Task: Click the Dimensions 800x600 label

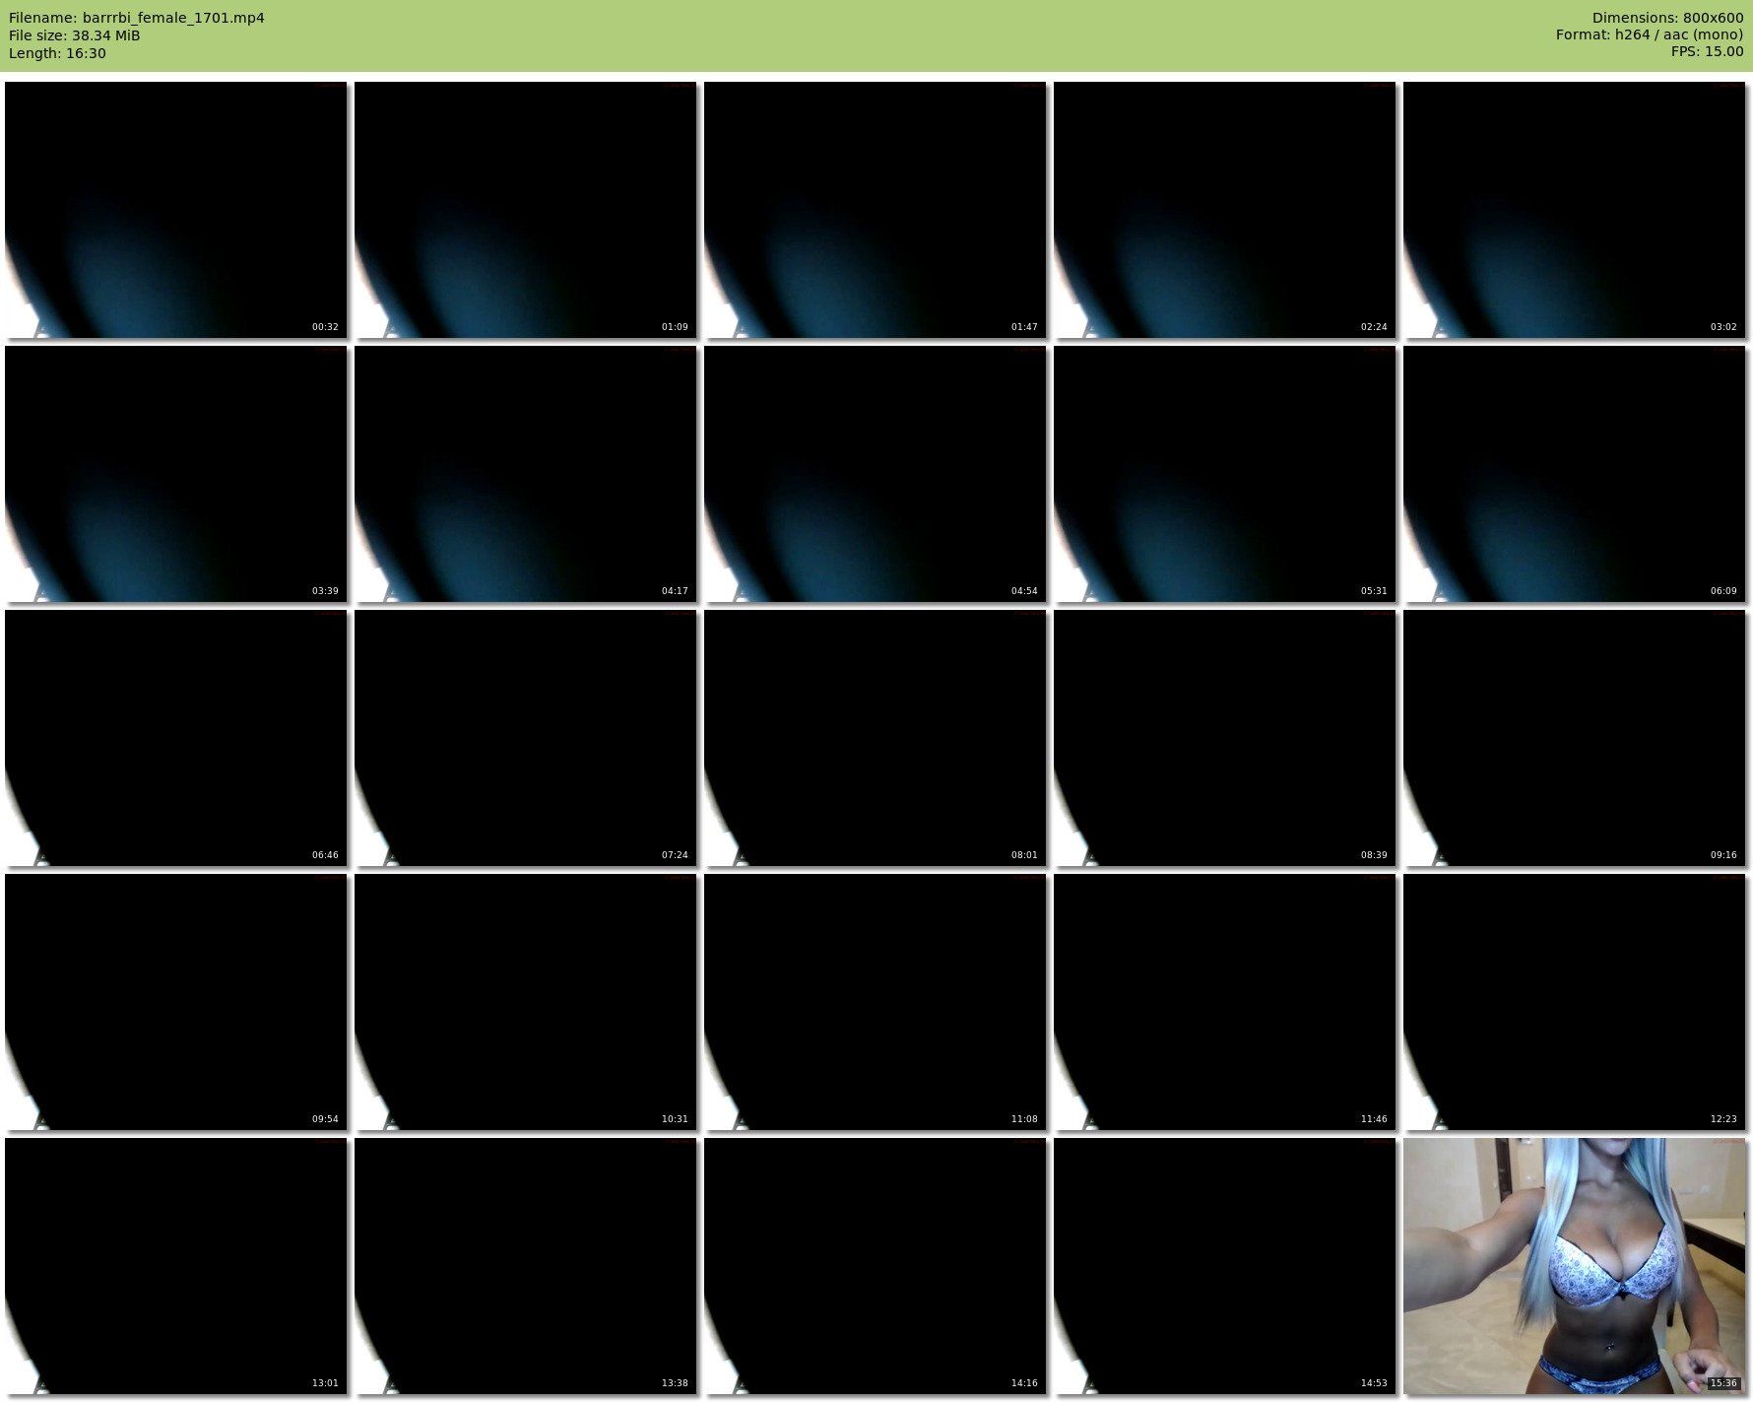Action: tap(1667, 18)
